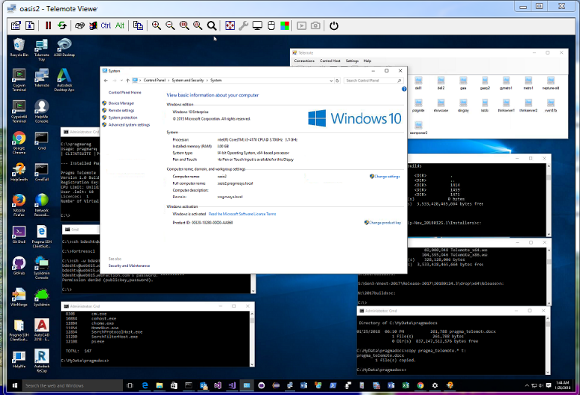The width and height of the screenshot is (580, 395).
Task: Click the Zoom 100 percent magnifier icon
Action: tap(184, 26)
